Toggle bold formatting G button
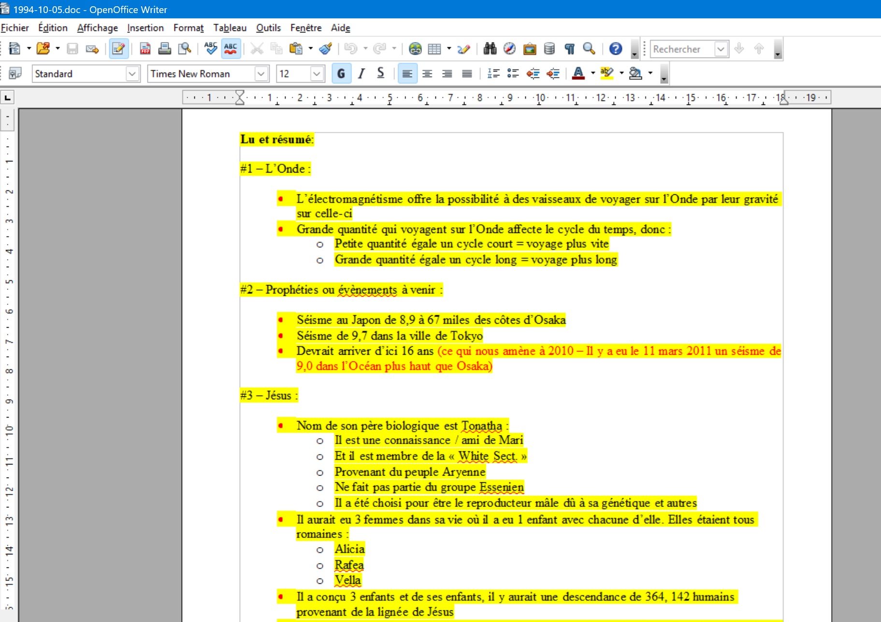The height and width of the screenshot is (622, 881). [x=341, y=73]
